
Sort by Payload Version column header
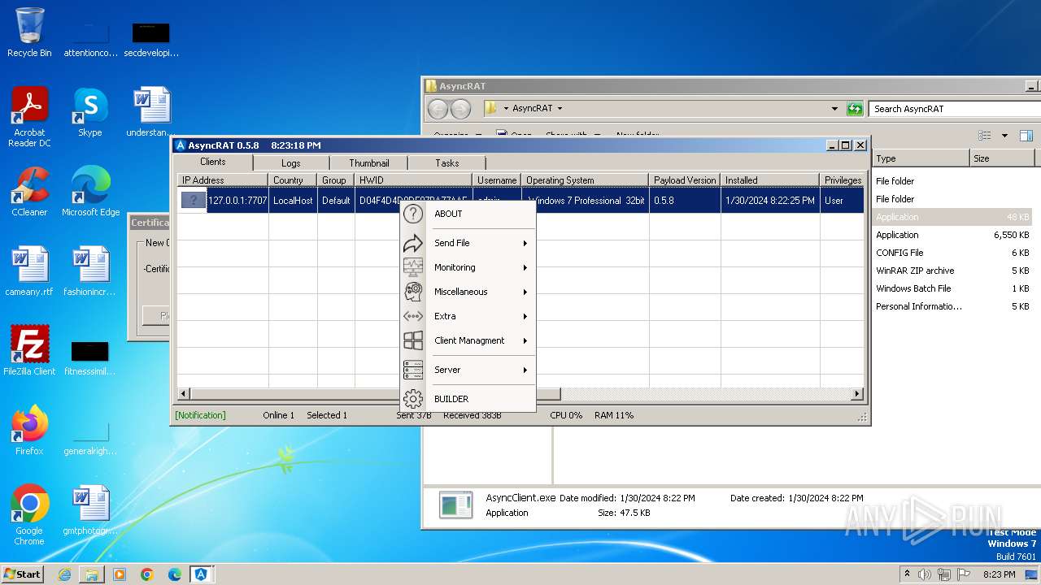coord(685,180)
